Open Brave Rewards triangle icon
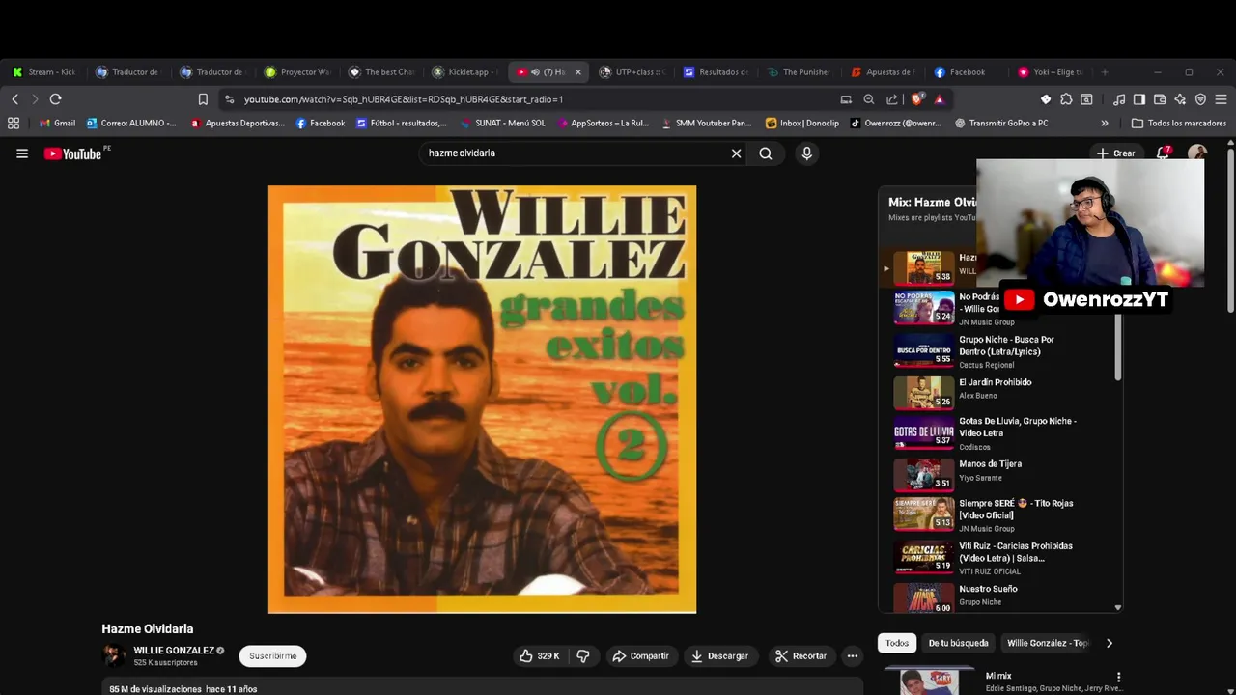This screenshot has width=1236, height=695. point(939,99)
